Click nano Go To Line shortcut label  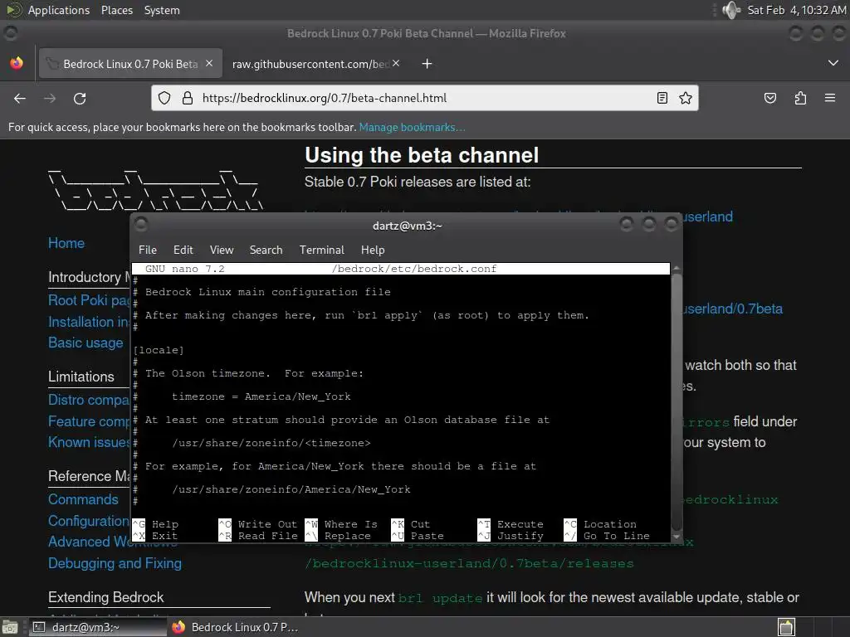617,536
